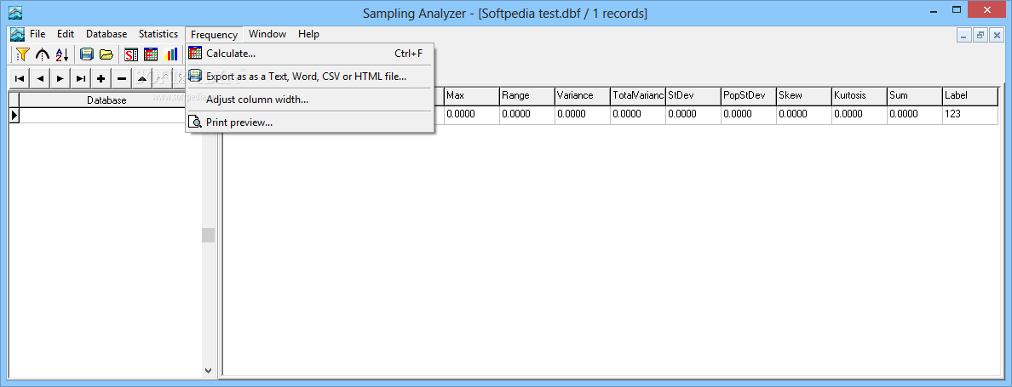Insert a record with the plus button

click(101, 78)
